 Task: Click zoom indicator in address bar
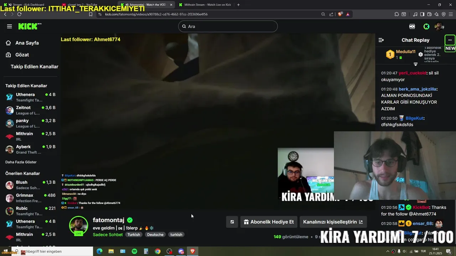point(323,14)
